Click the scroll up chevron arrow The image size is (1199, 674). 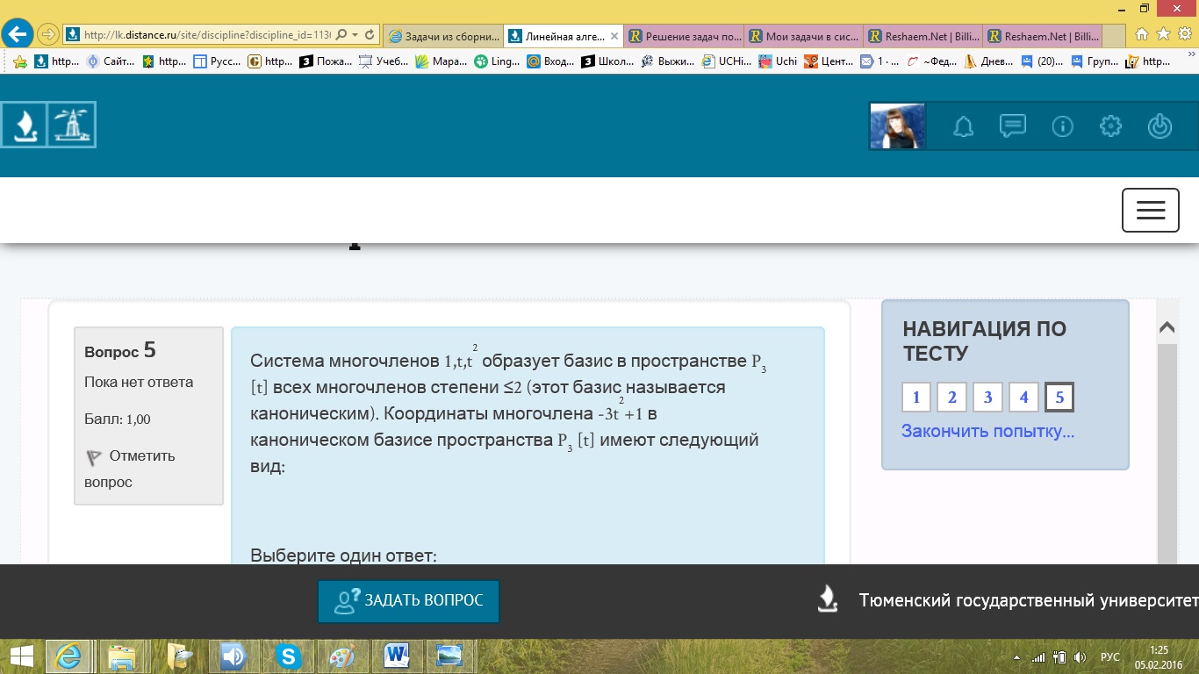tap(1167, 328)
